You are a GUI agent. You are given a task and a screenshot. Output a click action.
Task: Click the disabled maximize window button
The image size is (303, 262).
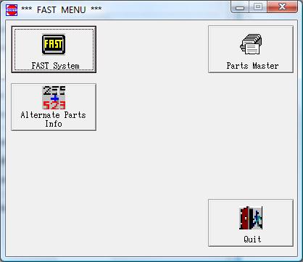[x=258, y=7]
